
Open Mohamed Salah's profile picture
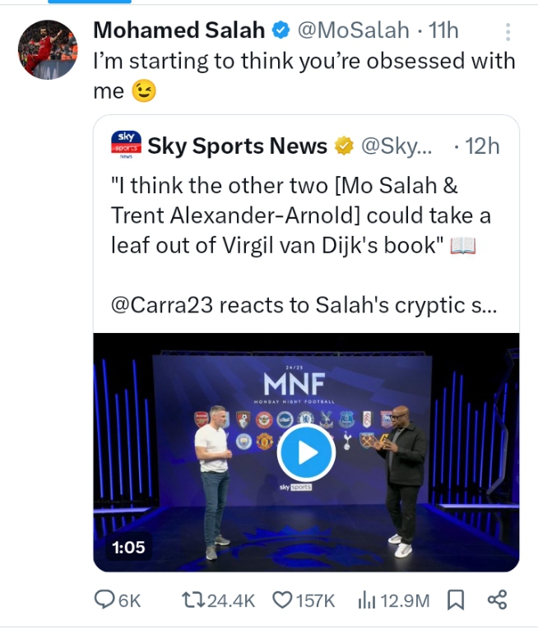coord(48,49)
